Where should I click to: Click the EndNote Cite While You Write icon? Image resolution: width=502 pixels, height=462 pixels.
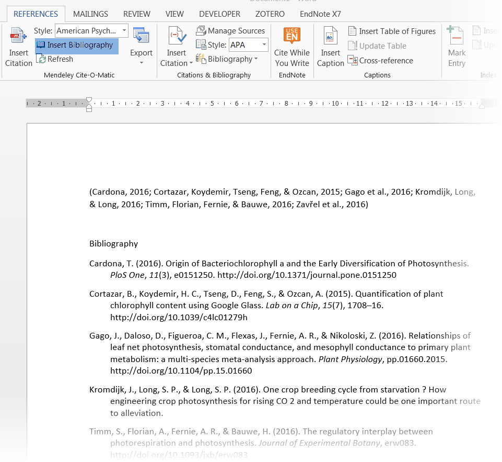tap(291, 35)
